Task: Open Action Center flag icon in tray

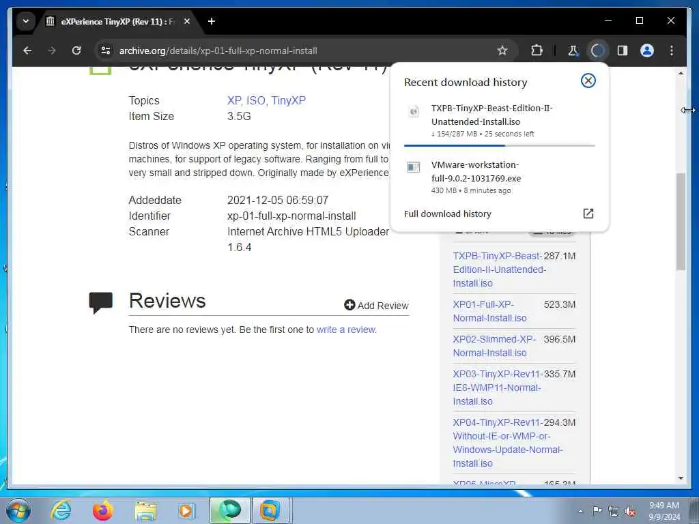Action: point(597,510)
